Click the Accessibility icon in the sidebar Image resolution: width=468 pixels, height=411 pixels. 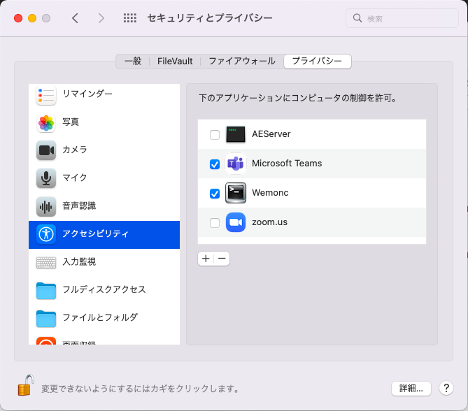pyautogui.click(x=46, y=234)
